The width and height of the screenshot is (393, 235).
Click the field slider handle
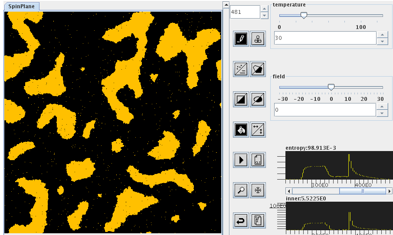(x=331, y=87)
